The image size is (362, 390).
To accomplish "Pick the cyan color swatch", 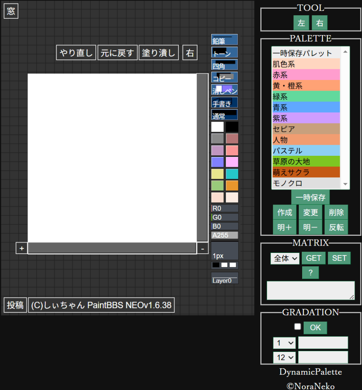I will click(232, 174).
